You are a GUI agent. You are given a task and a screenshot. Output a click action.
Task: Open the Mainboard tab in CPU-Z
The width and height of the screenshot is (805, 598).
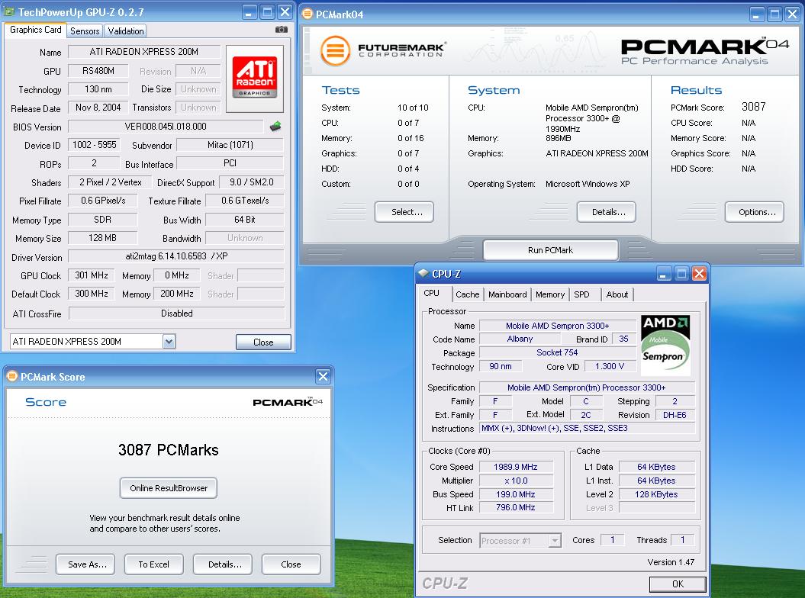[507, 294]
